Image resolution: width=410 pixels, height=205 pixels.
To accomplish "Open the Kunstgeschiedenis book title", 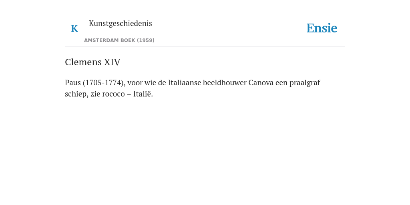I will tap(120, 24).
